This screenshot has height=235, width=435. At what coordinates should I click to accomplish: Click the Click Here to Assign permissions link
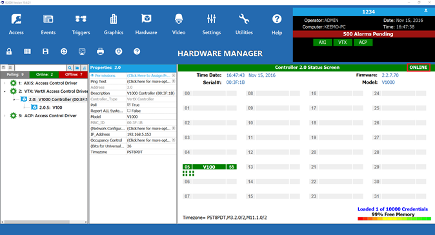pos(148,75)
